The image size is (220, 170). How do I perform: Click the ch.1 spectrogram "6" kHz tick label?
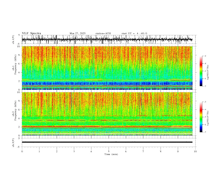19,64
